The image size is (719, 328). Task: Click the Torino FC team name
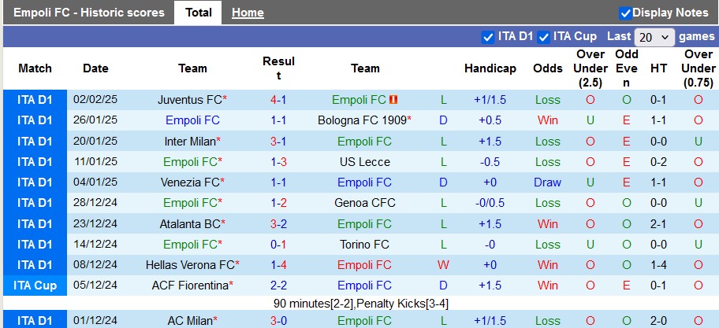coord(364,245)
